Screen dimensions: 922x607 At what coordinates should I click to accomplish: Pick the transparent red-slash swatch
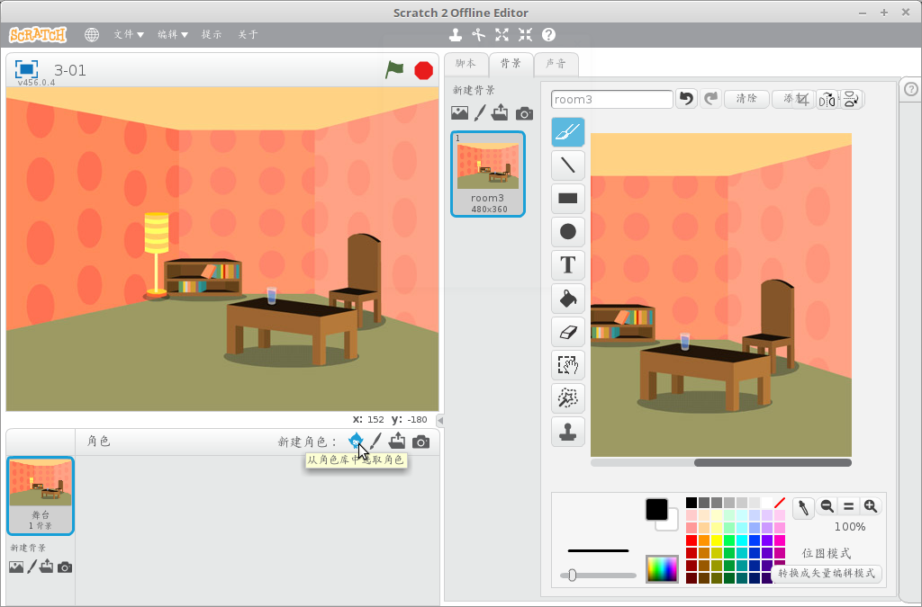pos(780,503)
